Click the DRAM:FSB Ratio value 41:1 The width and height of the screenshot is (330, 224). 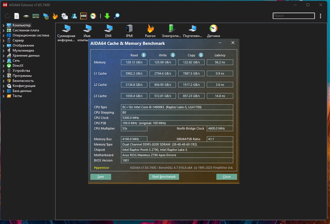tap(220, 139)
